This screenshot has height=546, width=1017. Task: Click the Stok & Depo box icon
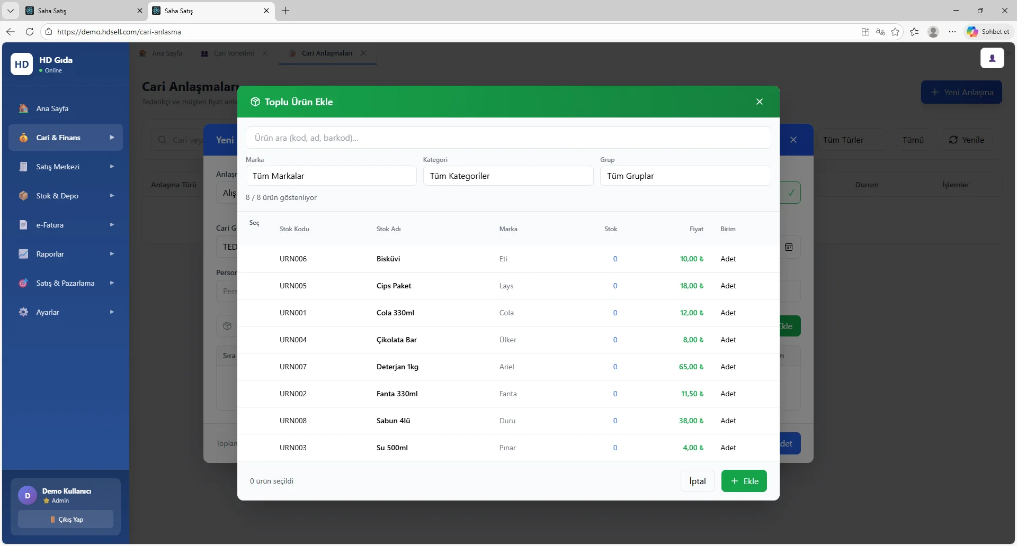pyautogui.click(x=23, y=196)
